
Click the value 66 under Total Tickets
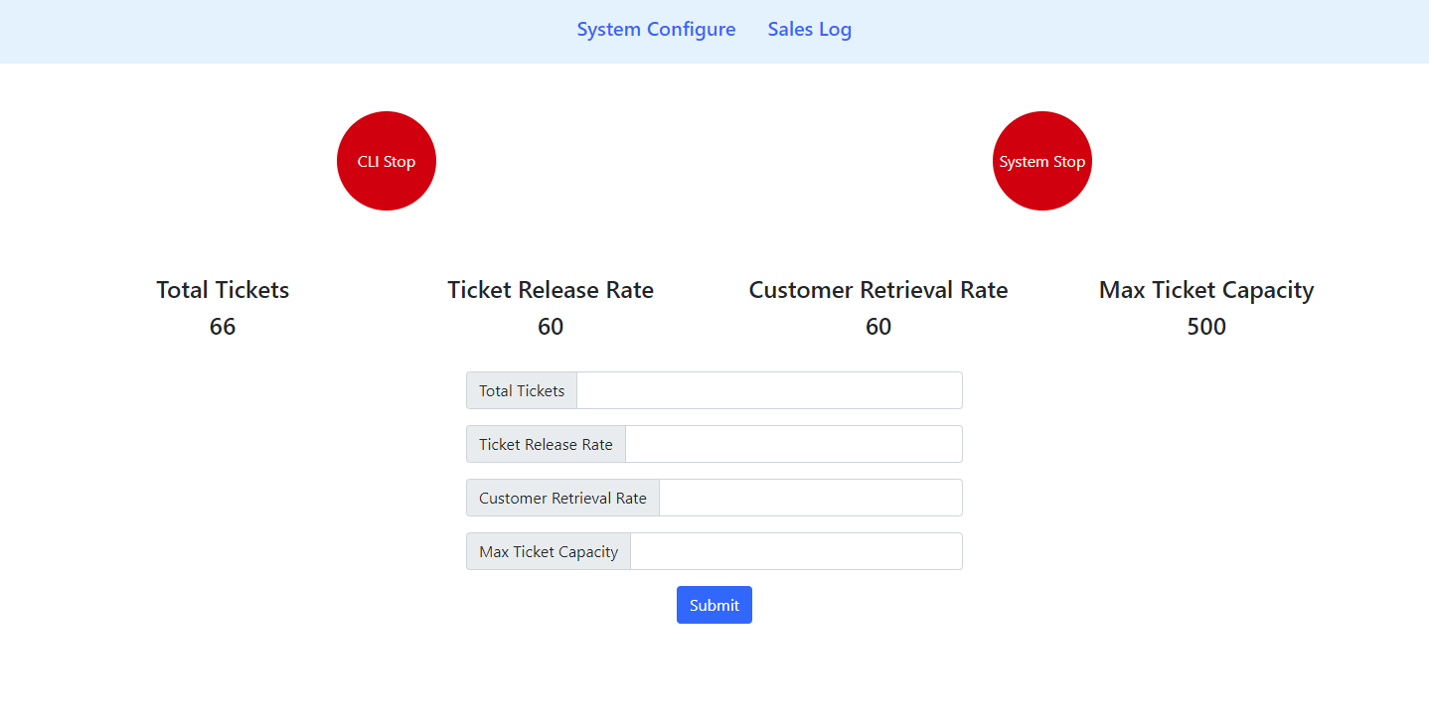pos(222,326)
